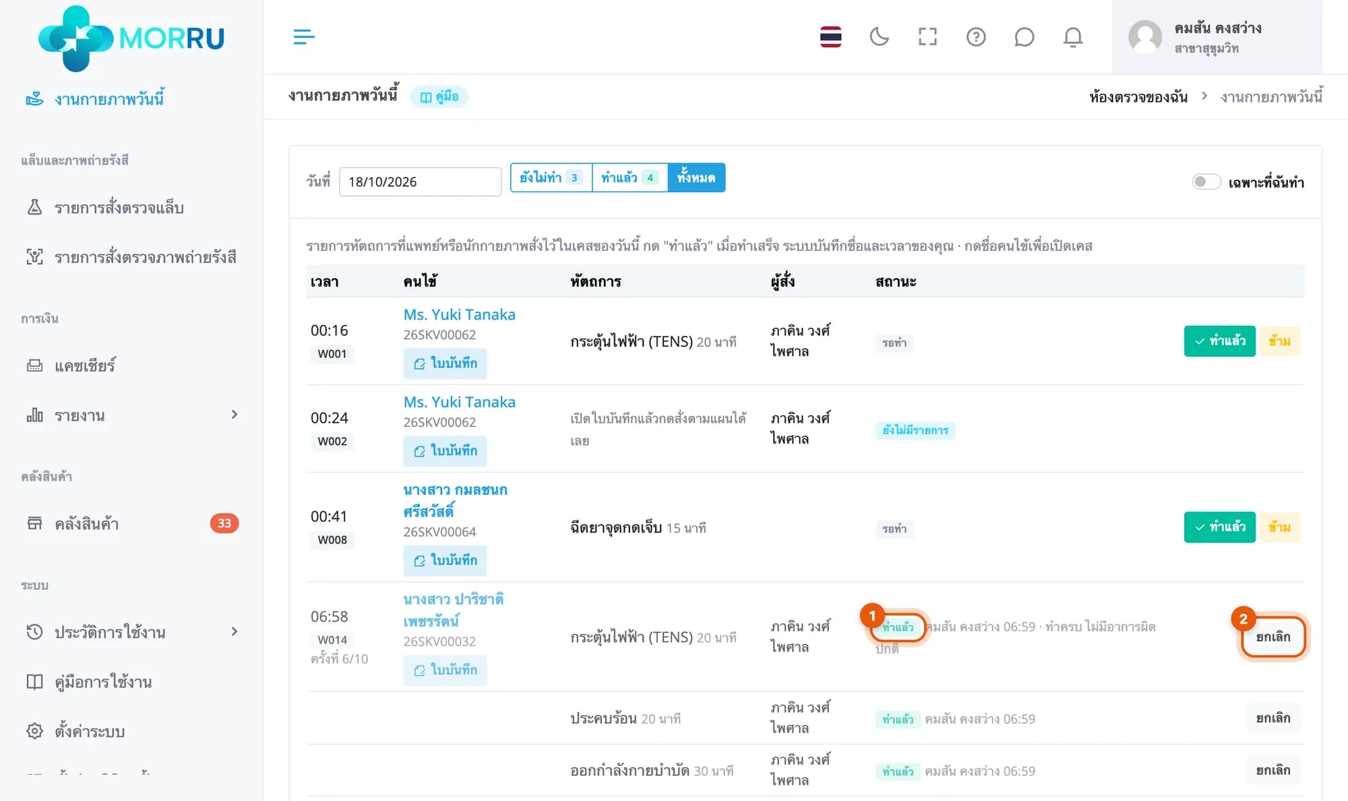Open the คู่มือ guide badge
Image resolution: width=1348 pixels, height=801 pixels.
tap(439, 96)
